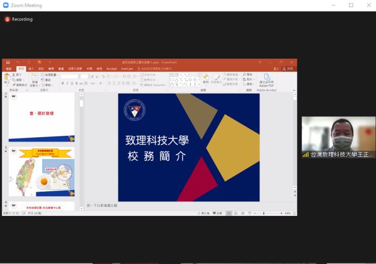The image size is (376, 264).
Task: Click the Font Color (A) button
Action: coord(101,83)
